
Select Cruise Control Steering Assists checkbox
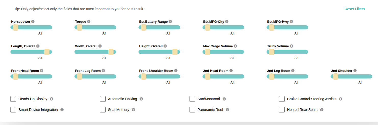pos(282,99)
